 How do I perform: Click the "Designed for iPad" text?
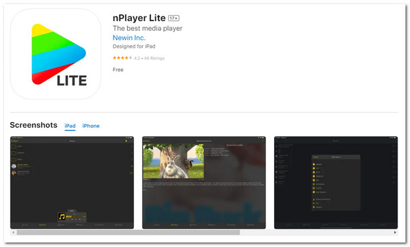tap(134, 46)
